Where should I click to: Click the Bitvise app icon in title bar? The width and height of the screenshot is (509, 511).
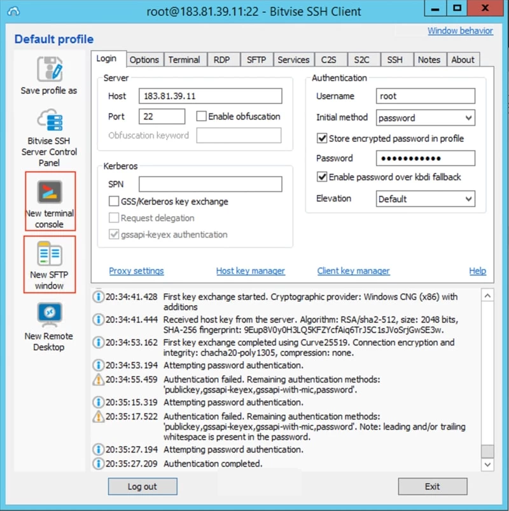point(13,11)
